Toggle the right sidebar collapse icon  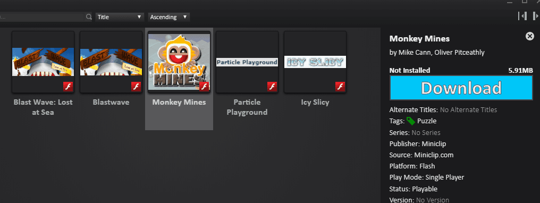(536, 16)
